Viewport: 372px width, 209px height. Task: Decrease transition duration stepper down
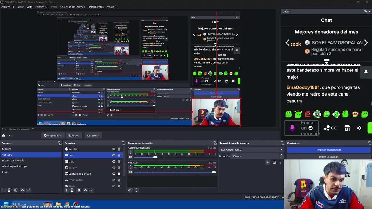click(281, 157)
